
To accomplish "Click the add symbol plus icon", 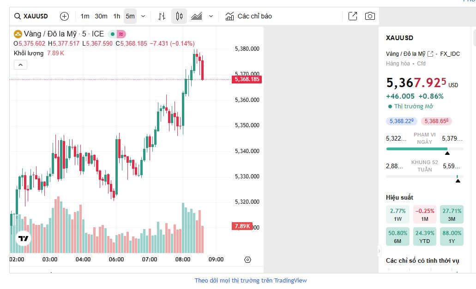I will tap(65, 16).
